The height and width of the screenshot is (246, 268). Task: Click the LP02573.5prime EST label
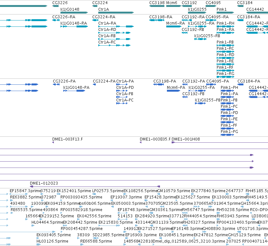[x=108, y=191]
